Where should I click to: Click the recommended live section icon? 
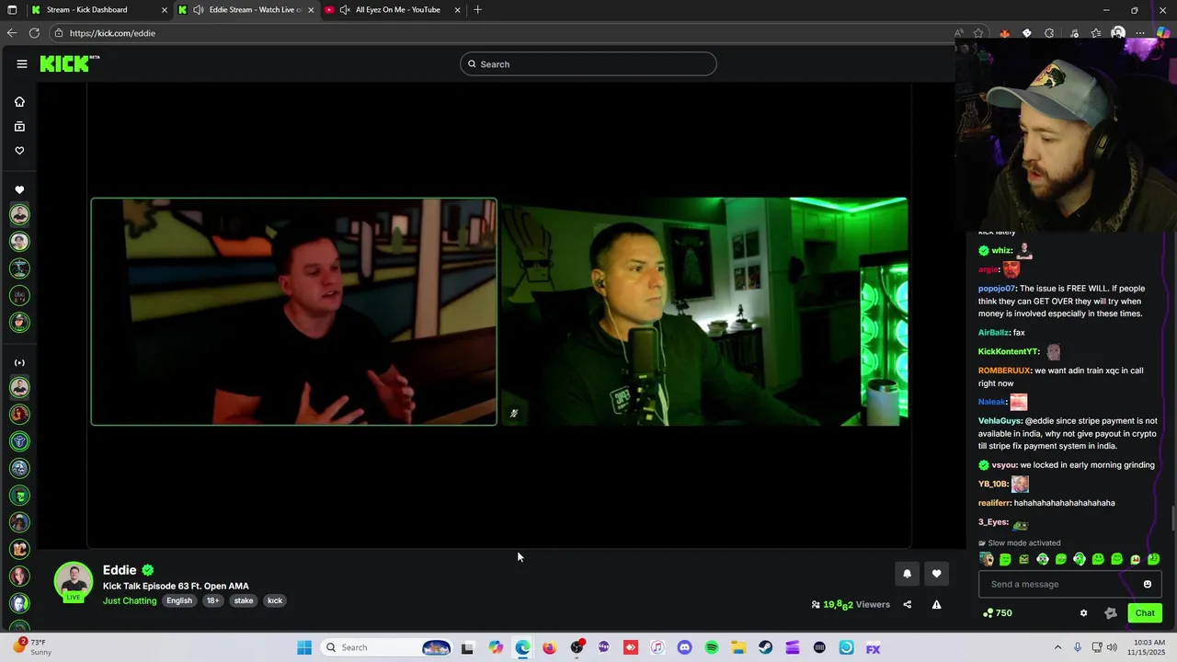(x=19, y=362)
